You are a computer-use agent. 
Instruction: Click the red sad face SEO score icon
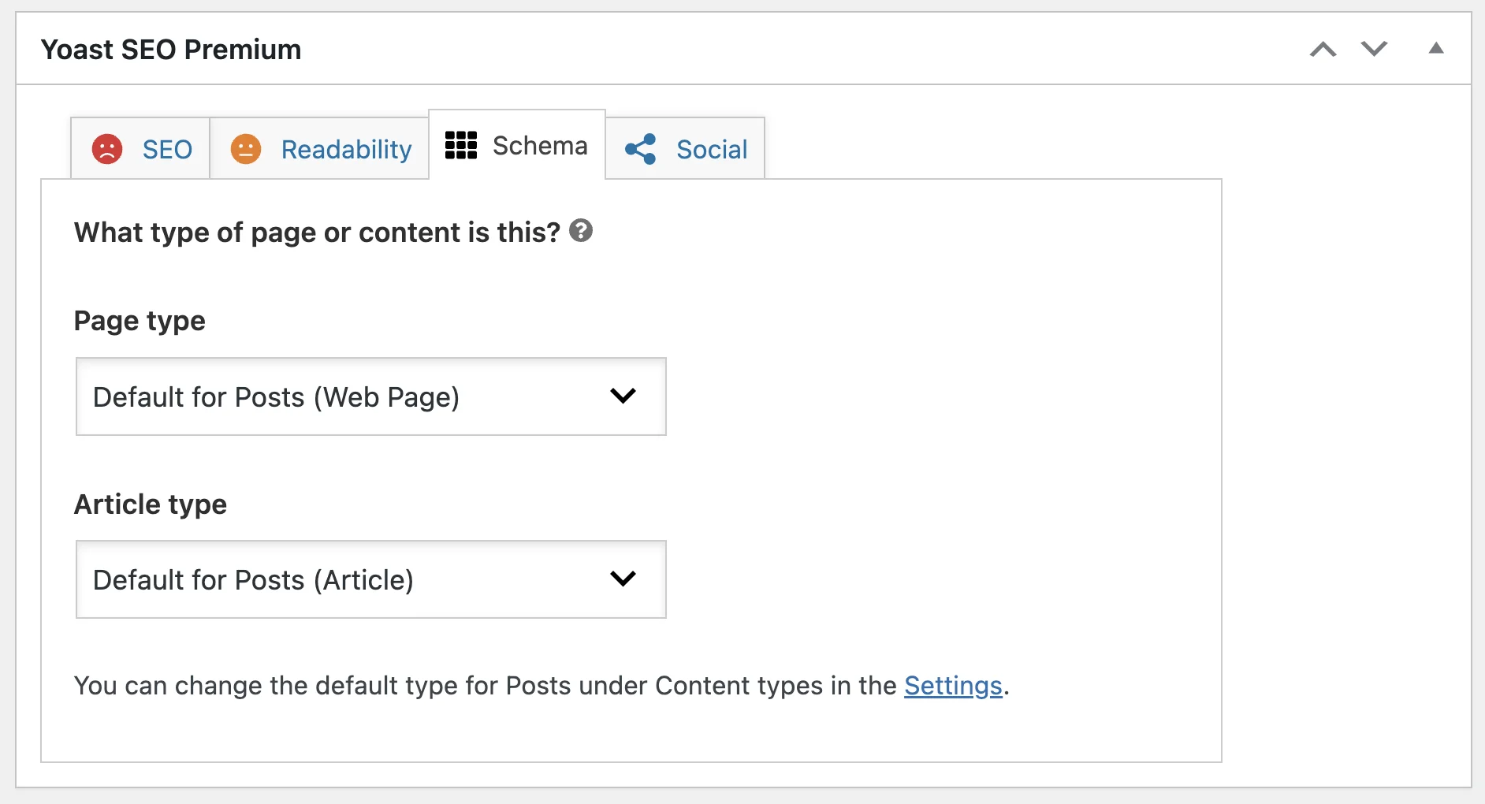tap(107, 149)
